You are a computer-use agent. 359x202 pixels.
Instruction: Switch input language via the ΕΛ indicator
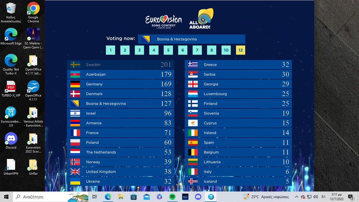tap(323, 197)
